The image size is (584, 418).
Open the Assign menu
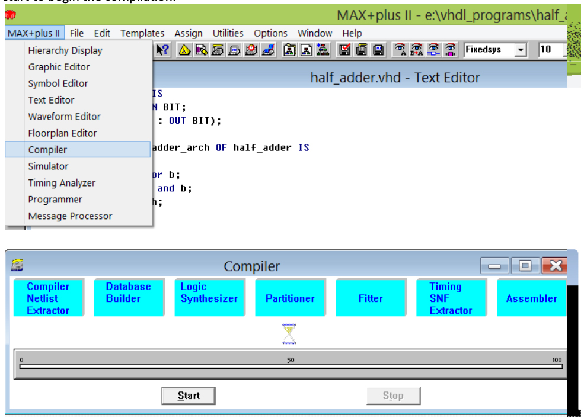189,33
